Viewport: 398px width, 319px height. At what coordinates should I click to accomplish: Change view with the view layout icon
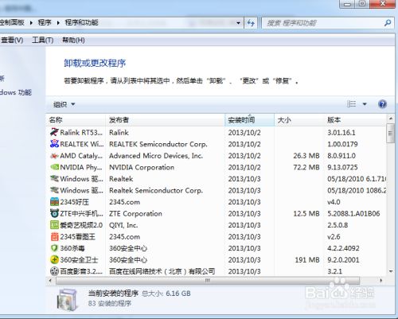click(351, 104)
